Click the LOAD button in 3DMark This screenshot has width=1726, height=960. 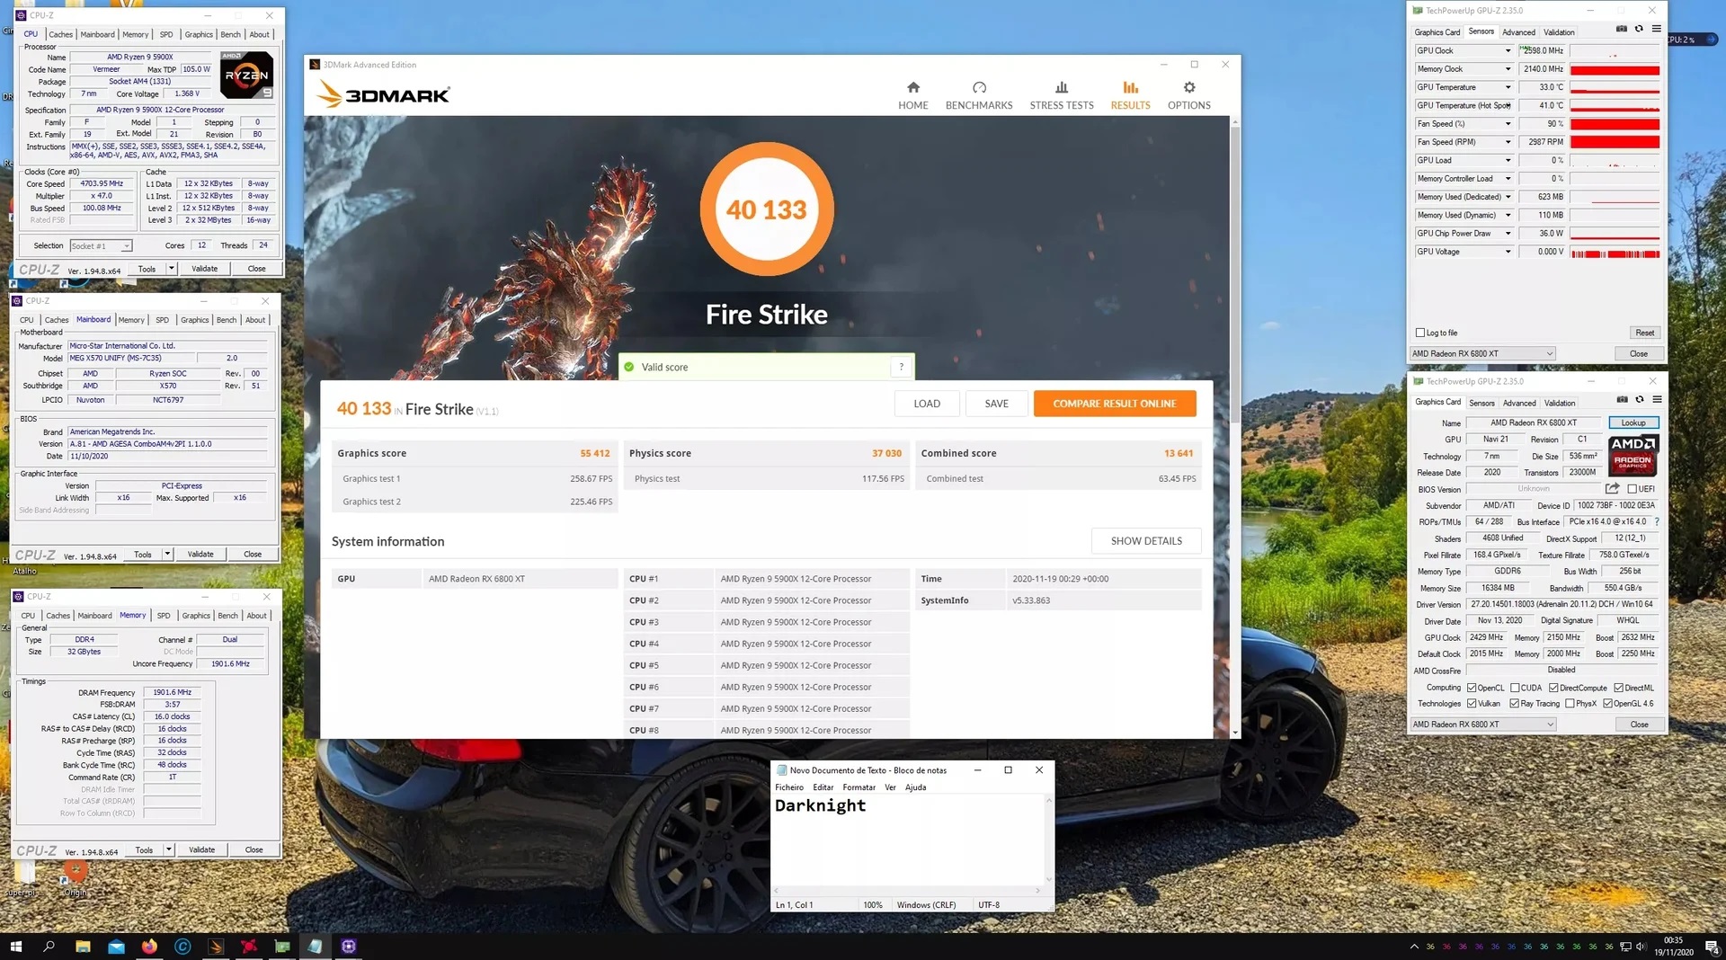(927, 404)
